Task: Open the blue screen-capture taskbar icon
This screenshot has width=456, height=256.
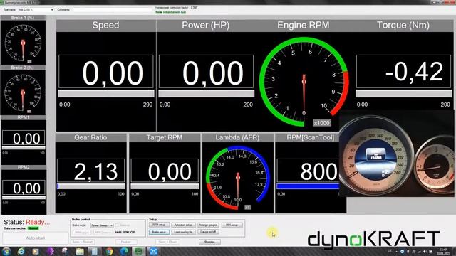Action: coord(154,251)
